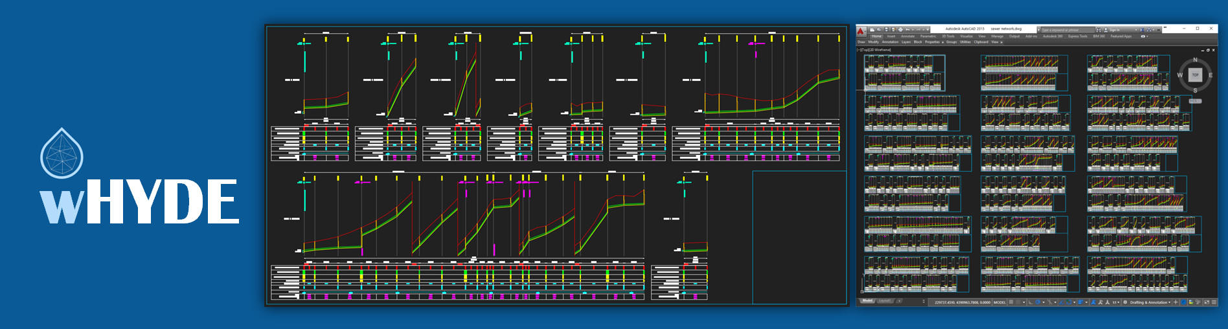Select Output ribbon tab
This screenshot has width=1228, height=329.
(x=1014, y=36)
